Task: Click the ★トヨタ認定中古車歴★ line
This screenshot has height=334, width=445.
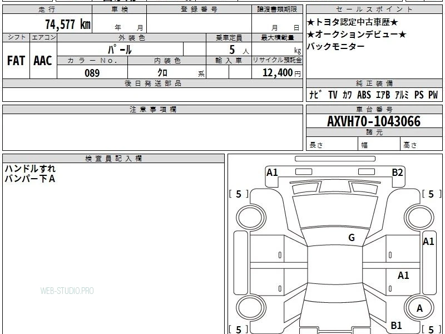Action: pos(353,22)
